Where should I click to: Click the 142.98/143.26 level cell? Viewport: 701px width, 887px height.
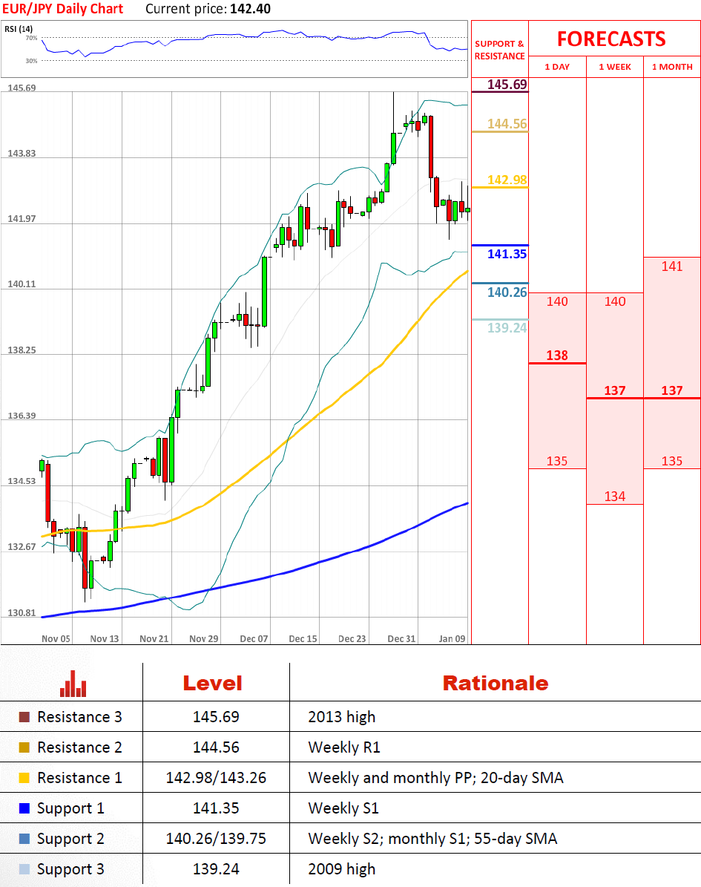pyautogui.click(x=216, y=778)
